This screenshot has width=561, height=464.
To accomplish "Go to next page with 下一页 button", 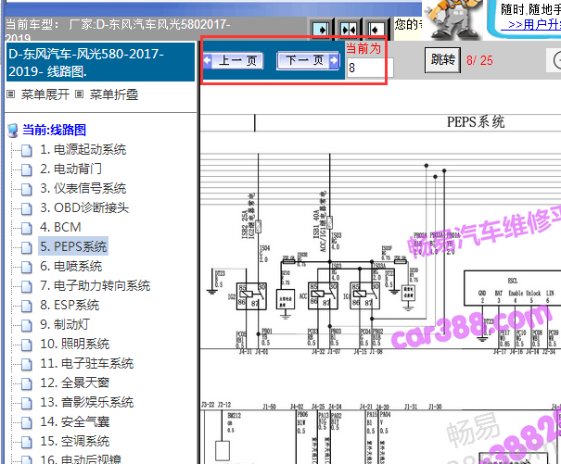I will (x=308, y=60).
